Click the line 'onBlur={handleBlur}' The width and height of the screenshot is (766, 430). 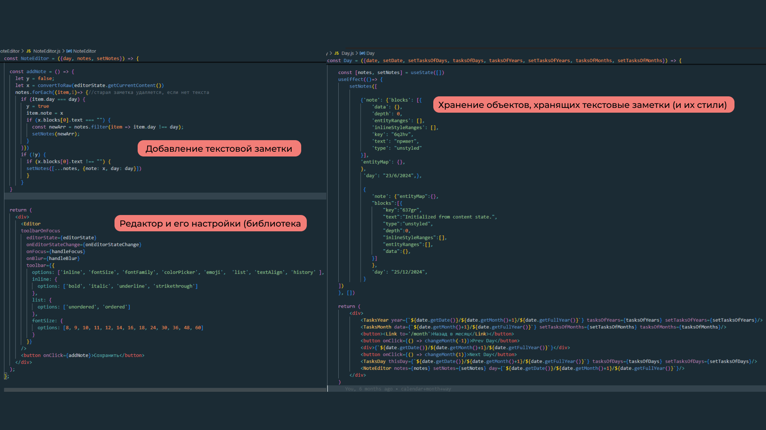tap(53, 258)
